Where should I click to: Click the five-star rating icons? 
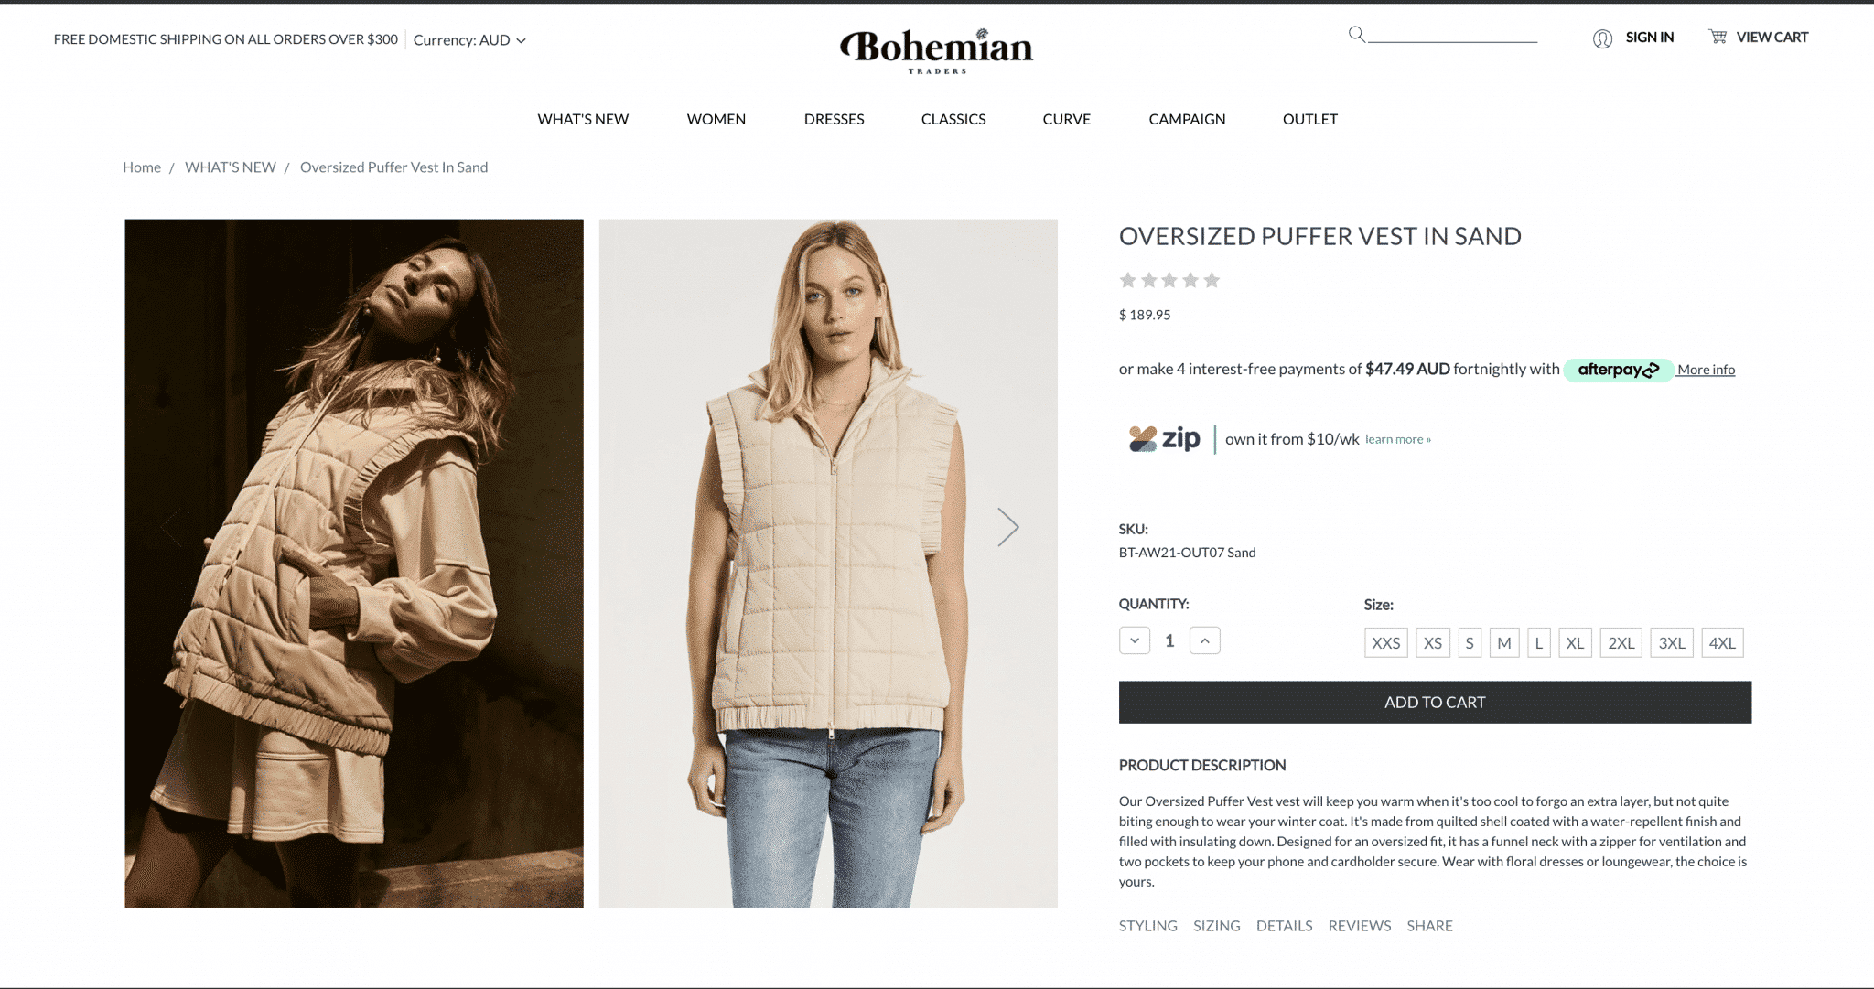(1169, 280)
